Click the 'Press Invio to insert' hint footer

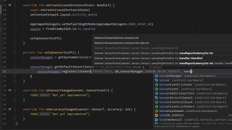(177, 126)
